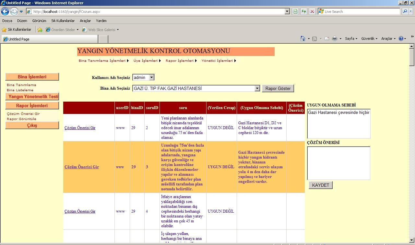The height and width of the screenshot is (245, 415).
Task: Click Çözüm Önerisi Gir for soruID 2
Action: [80, 128]
